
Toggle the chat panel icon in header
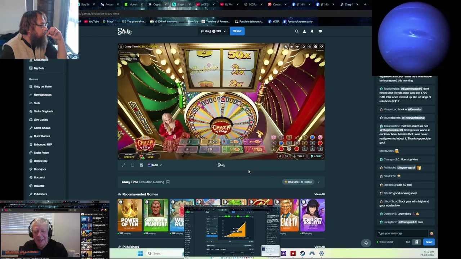[x=320, y=31]
